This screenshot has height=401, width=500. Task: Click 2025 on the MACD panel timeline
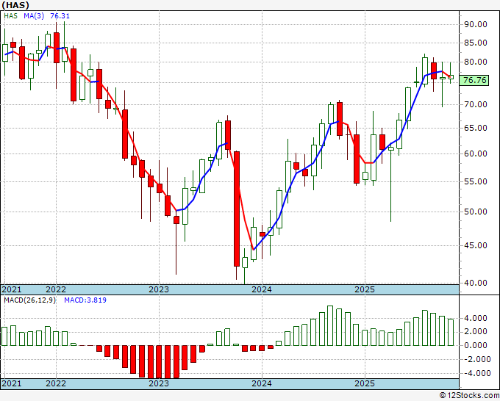pyautogui.click(x=365, y=383)
